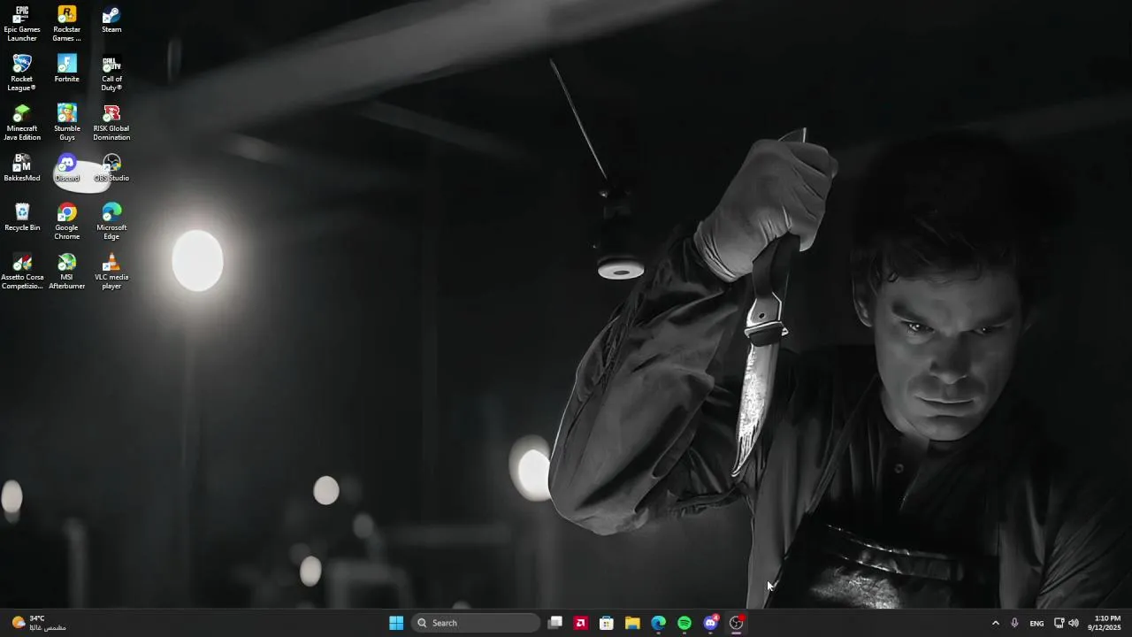
Task: Select the Recycle Bin icon
Action: click(22, 218)
